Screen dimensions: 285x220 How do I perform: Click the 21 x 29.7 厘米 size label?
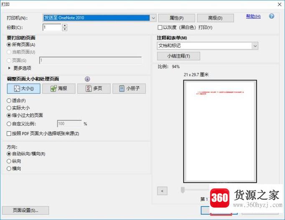196,75
